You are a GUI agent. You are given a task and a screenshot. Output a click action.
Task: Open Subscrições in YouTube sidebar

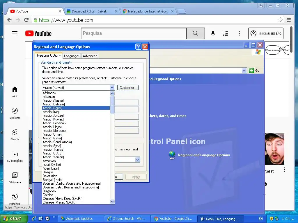[15, 157]
